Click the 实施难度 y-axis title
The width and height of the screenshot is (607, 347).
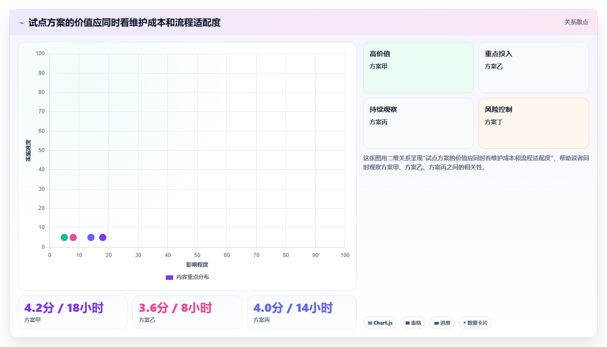[x=28, y=151]
